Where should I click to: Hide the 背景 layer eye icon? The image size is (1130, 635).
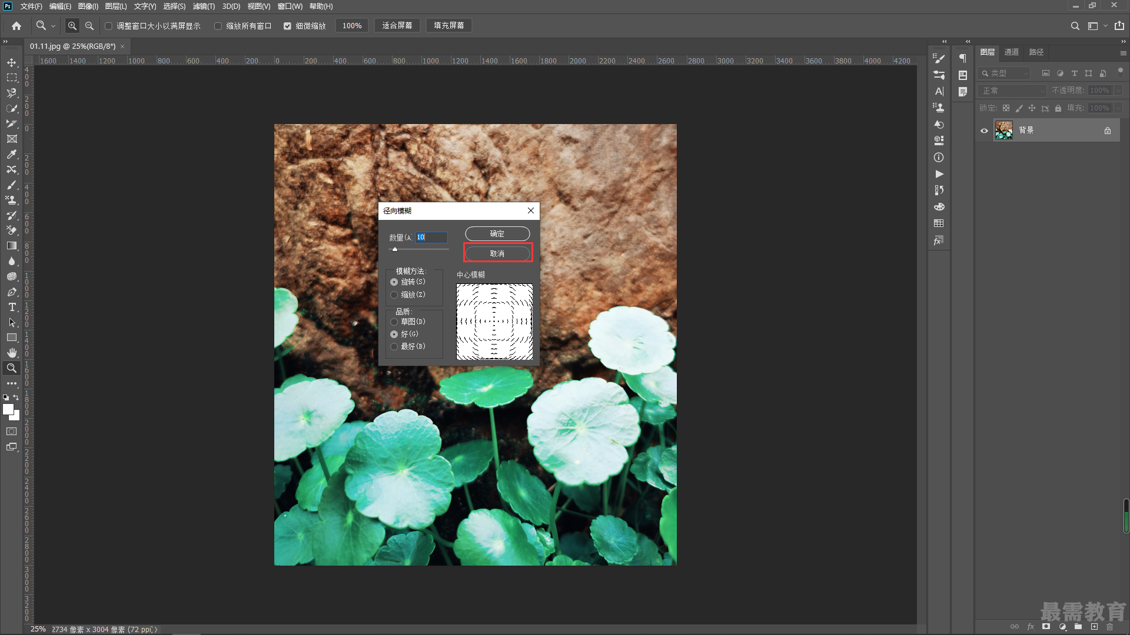pyautogui.click(x=984, y=131)
